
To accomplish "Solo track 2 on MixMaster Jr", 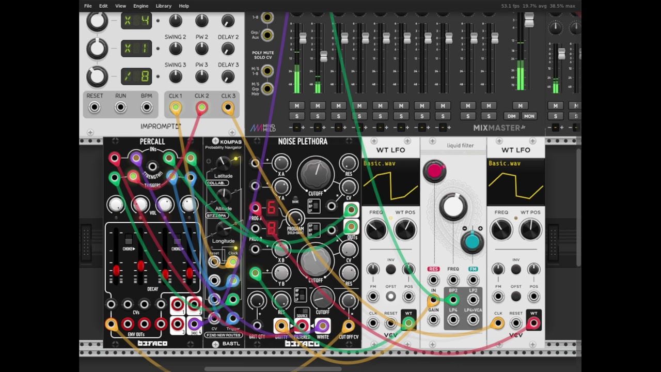I will click(x=318, y=116).
